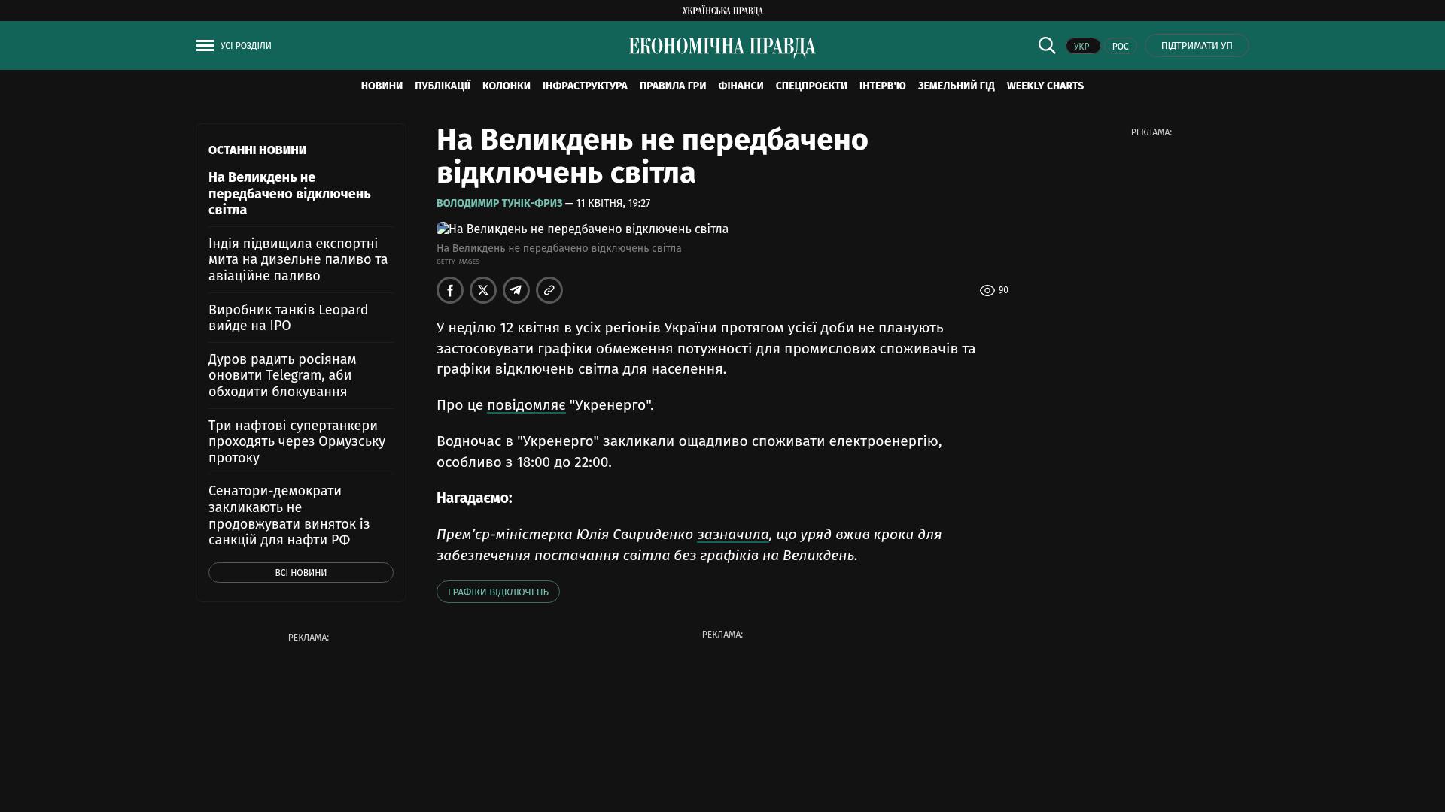Image resolution: width=1445 pixels, height=812 pixels.
Task: Click the views eye icon
Action: click(987, 291)
